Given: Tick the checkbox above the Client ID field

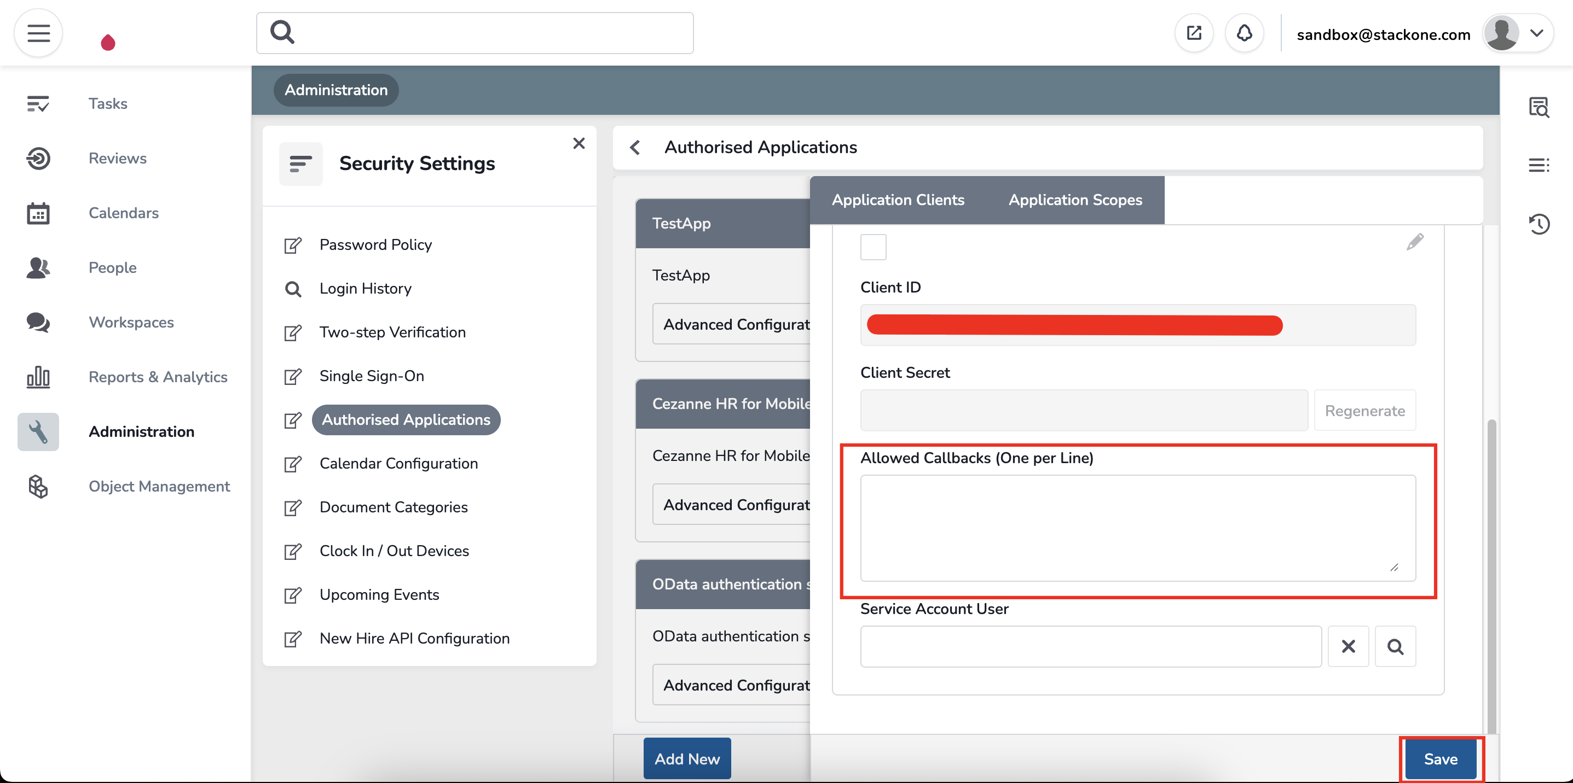Looking at the screenshot, I should (873, 247).
